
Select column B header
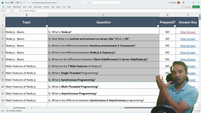tap(26, 15)
